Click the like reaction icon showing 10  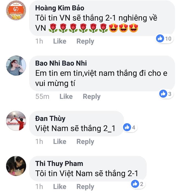click(x=160, y=38)
